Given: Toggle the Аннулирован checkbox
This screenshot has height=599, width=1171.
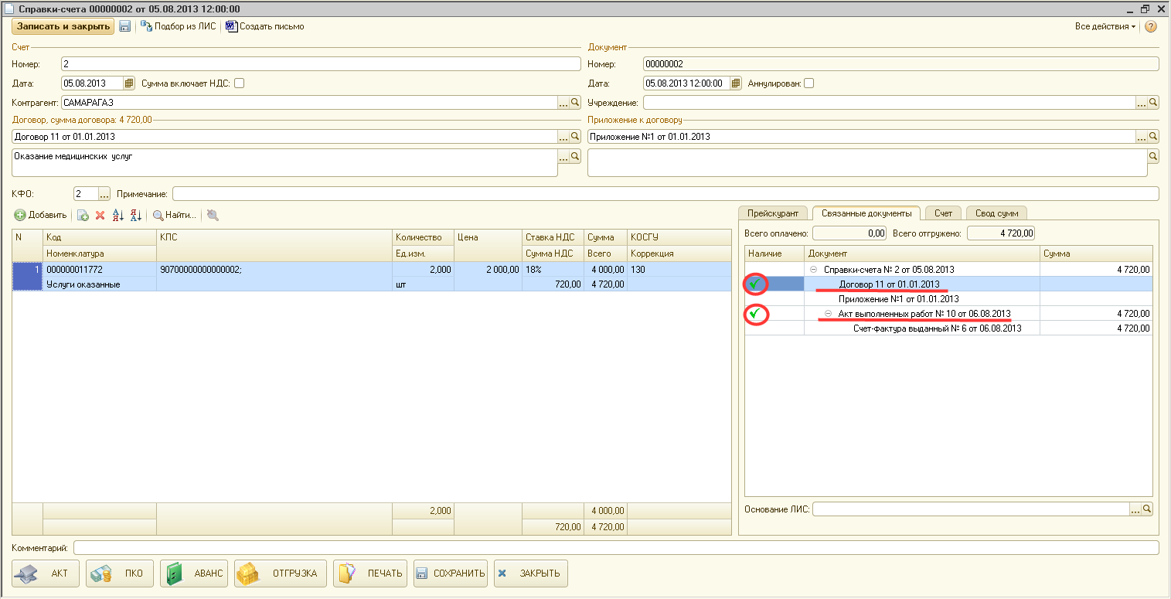Looking at the screenshot, I should pyautogui.click(x=808, y=83).
